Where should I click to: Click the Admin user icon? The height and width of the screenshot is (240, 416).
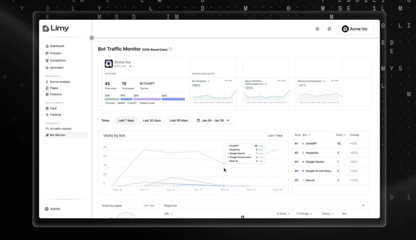point(46,209)
